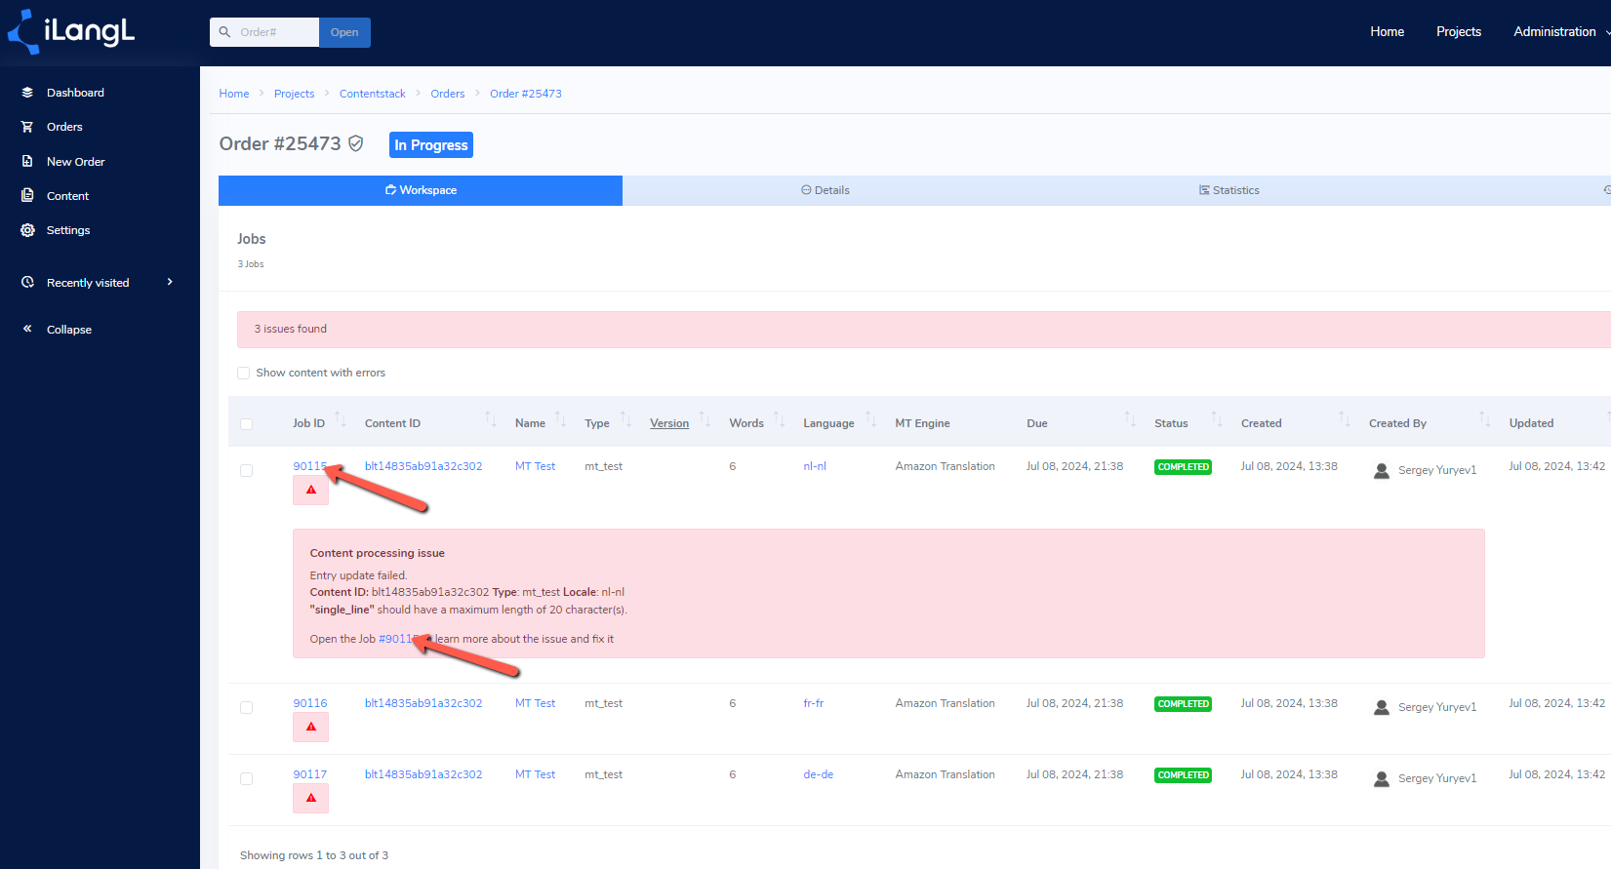Click the New Order label in sidebar
Image resolution: width=1611 pixels, height=869 pixels.
(76, 162)
